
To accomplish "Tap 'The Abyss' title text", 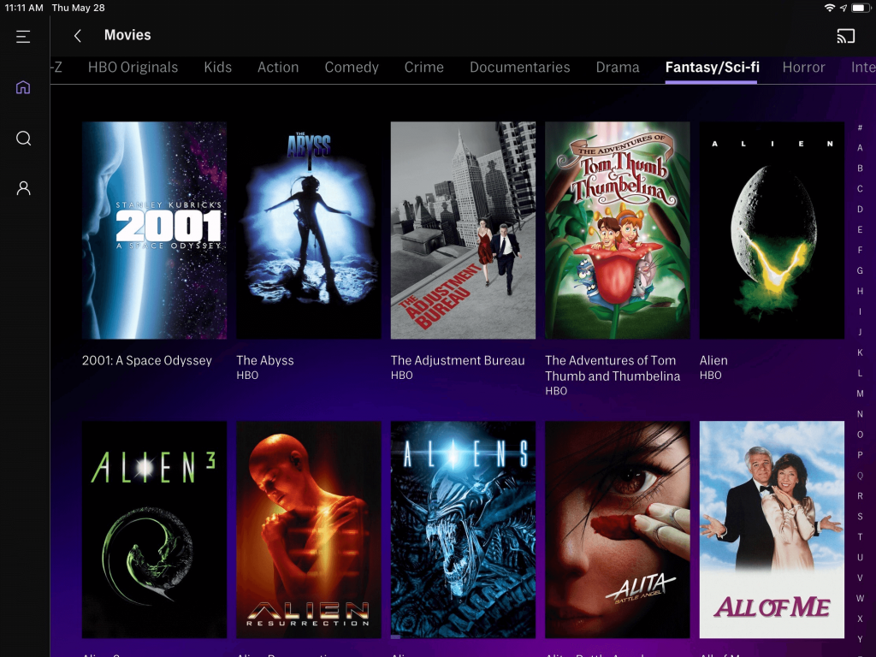I will (x=265, y=360).
